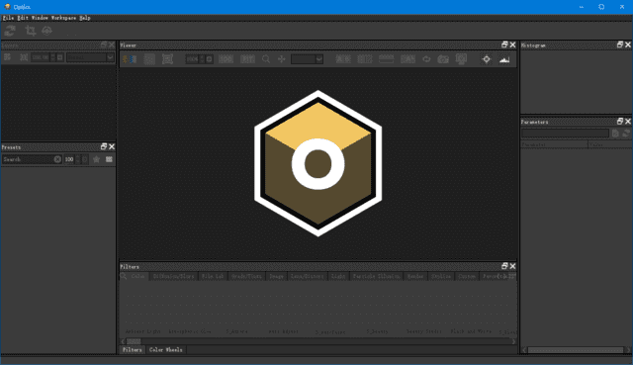
Task: Select the Particle Illusion filter tab
Action: [376, 276]
